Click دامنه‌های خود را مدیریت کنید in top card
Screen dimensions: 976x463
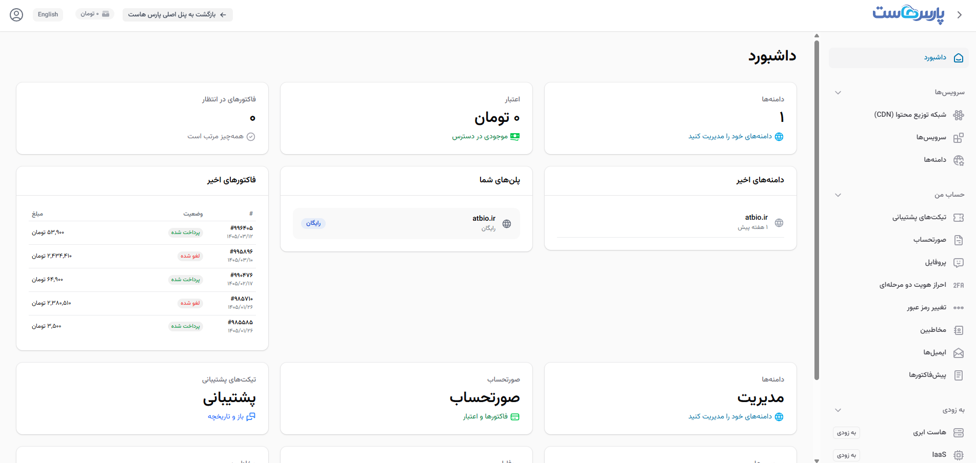(x=730, y=136)
